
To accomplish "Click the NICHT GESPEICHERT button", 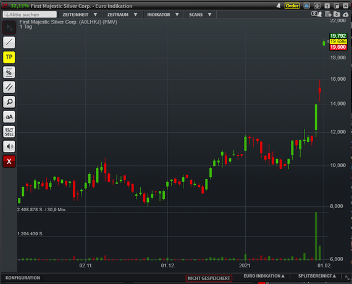I will 209,278.
